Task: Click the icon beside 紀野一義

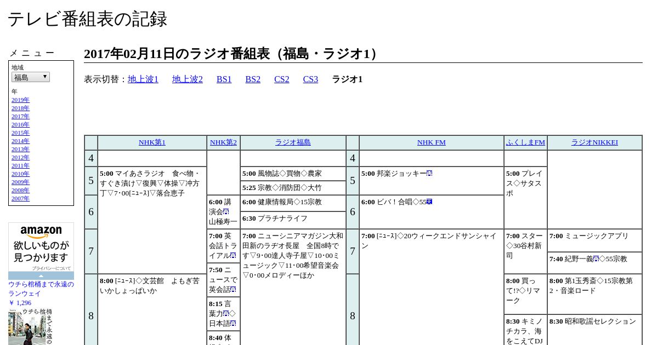Action: coord(596,259)
